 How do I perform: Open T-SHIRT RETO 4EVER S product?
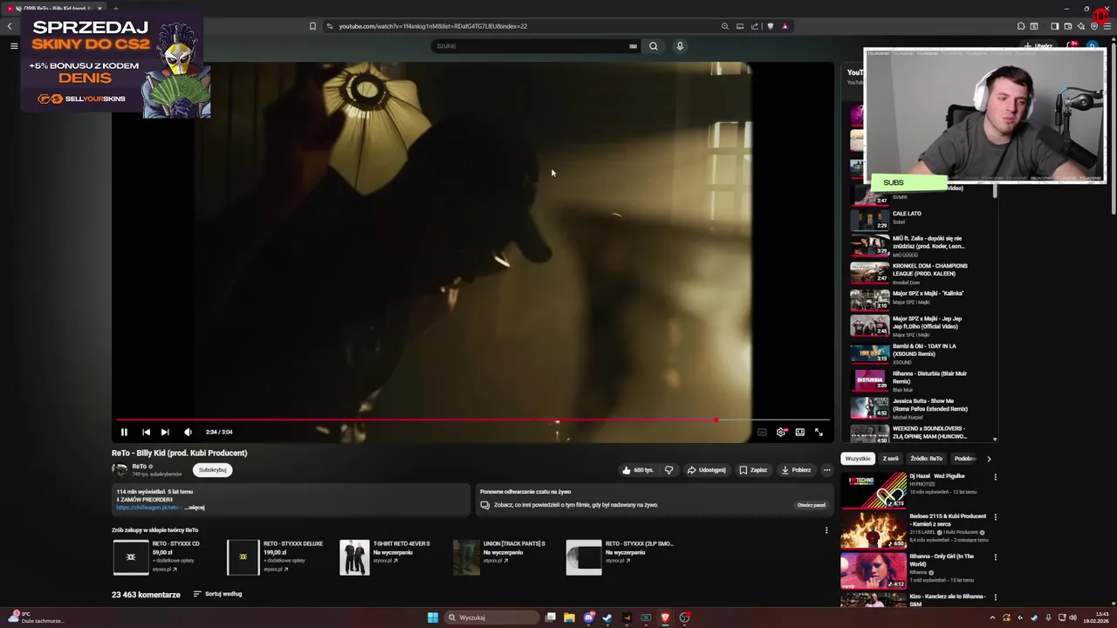(386, 556)
